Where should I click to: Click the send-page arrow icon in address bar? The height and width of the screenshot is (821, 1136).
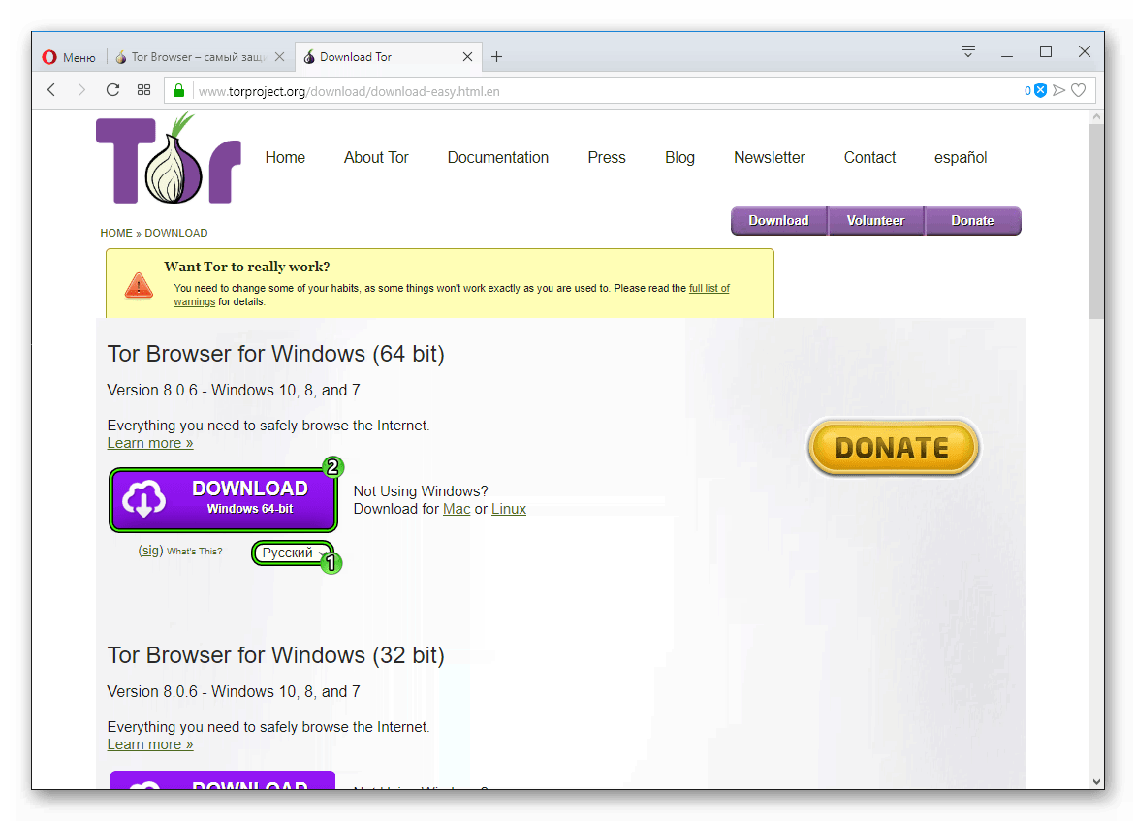click(1059, 90)
